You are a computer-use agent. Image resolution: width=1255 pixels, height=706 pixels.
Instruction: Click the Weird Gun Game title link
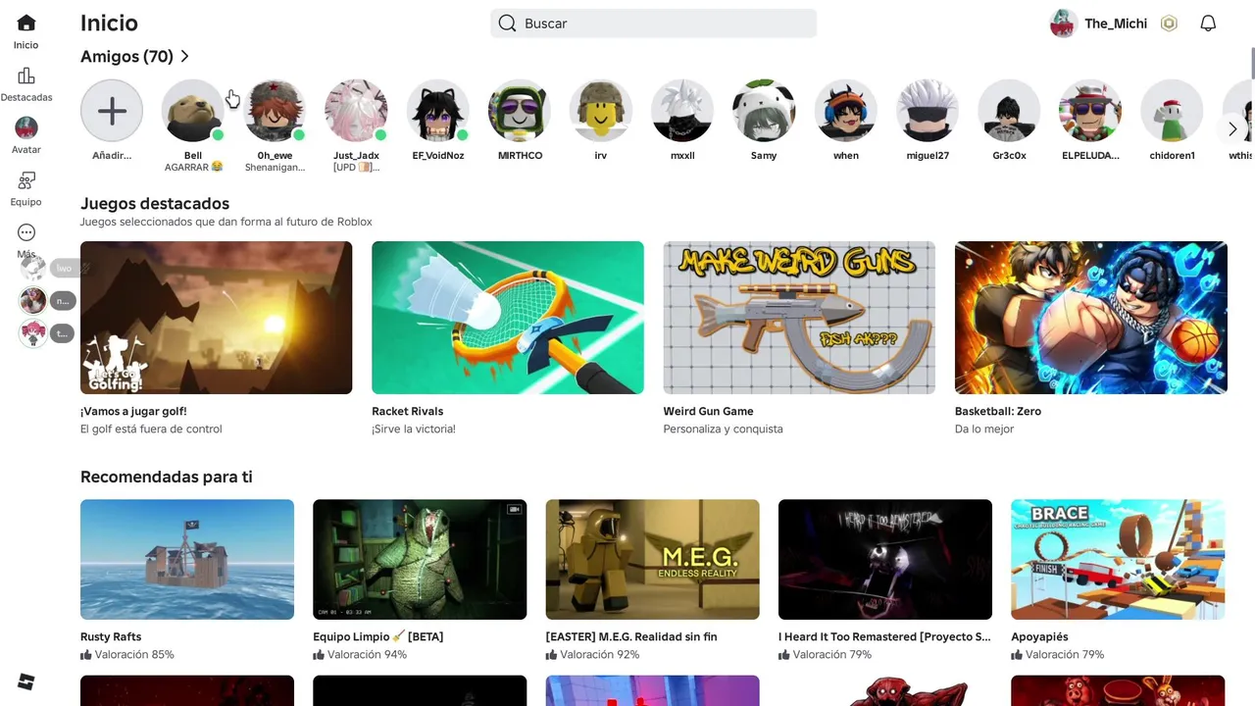click(709, 411)
